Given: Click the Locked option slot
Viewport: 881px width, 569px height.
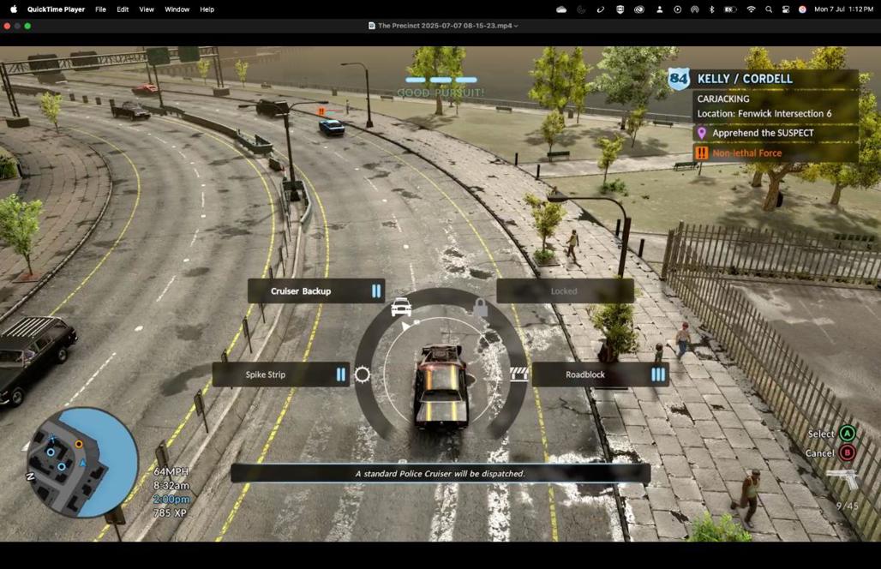Looking at the screenshot, I should [566, 291].
